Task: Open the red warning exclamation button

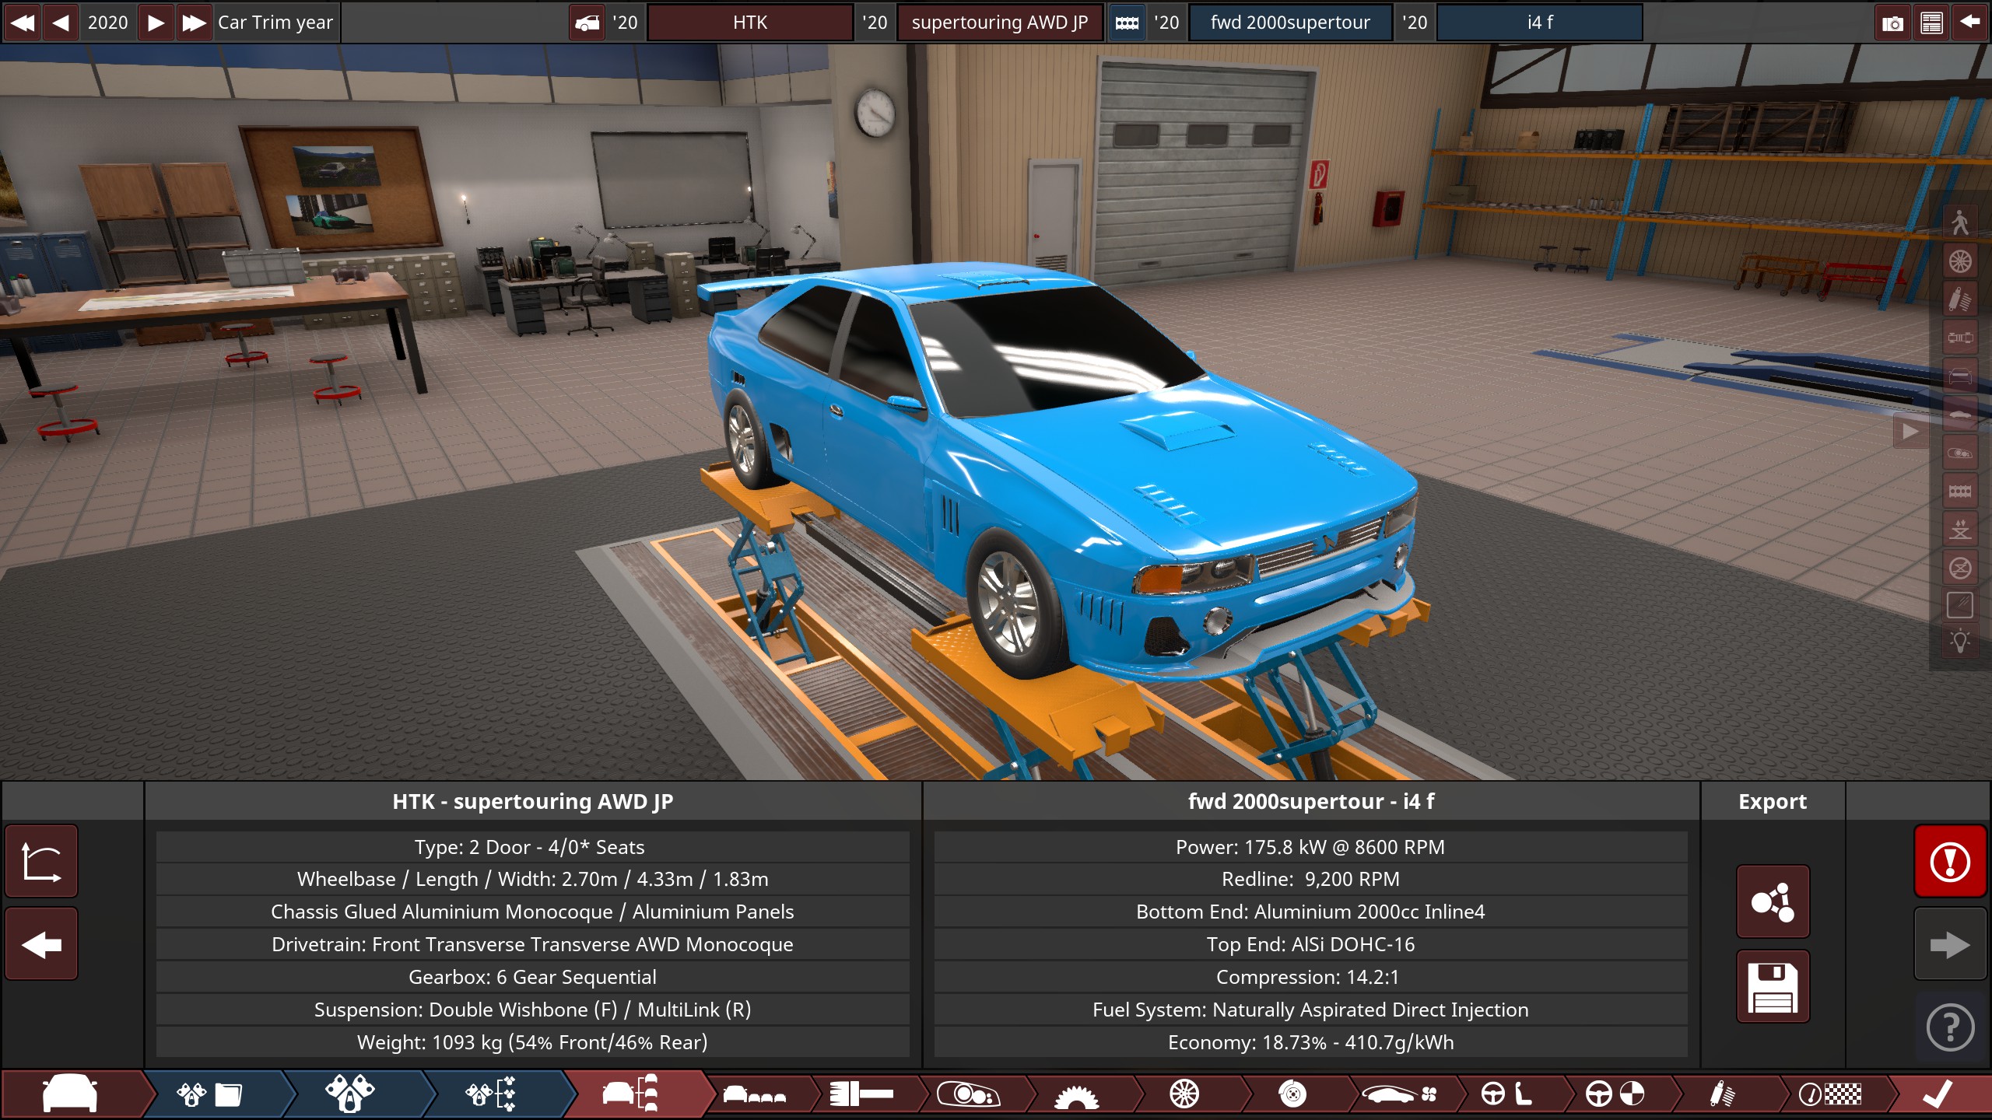Action: (x=1950, y=862)
